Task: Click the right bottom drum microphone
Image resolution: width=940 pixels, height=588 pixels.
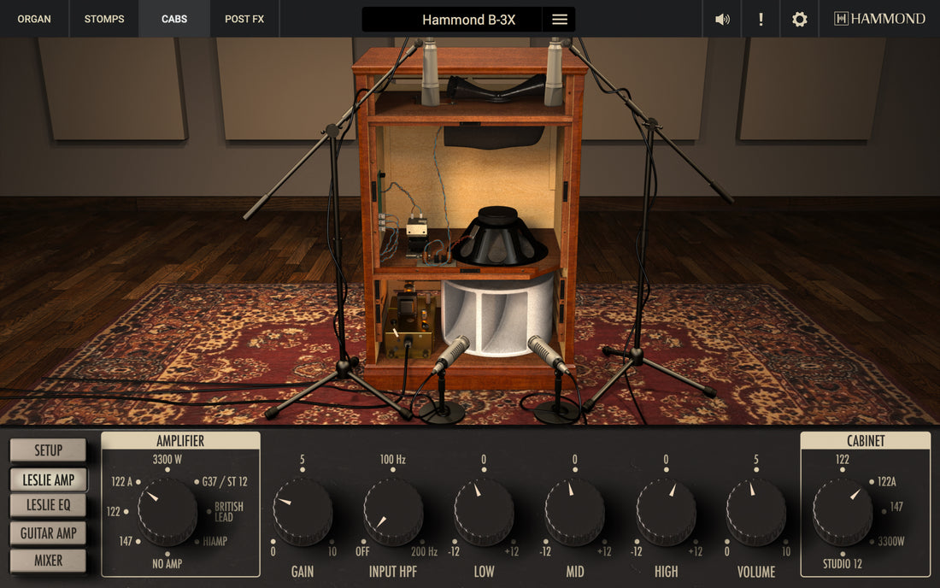Action: pyautogui.click(x=548, y=355)
